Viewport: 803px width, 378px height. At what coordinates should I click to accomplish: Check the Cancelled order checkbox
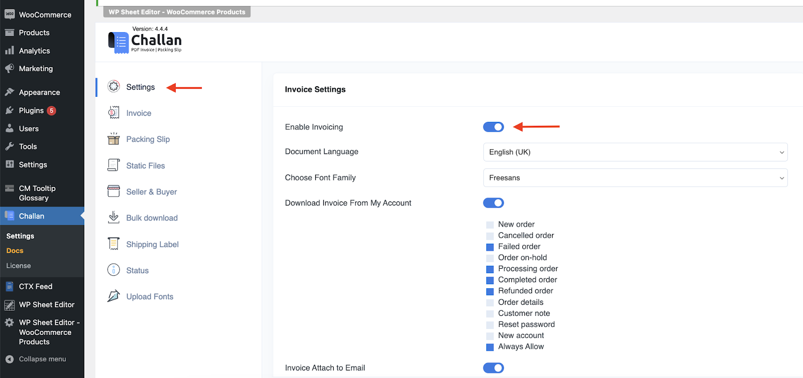490,236
